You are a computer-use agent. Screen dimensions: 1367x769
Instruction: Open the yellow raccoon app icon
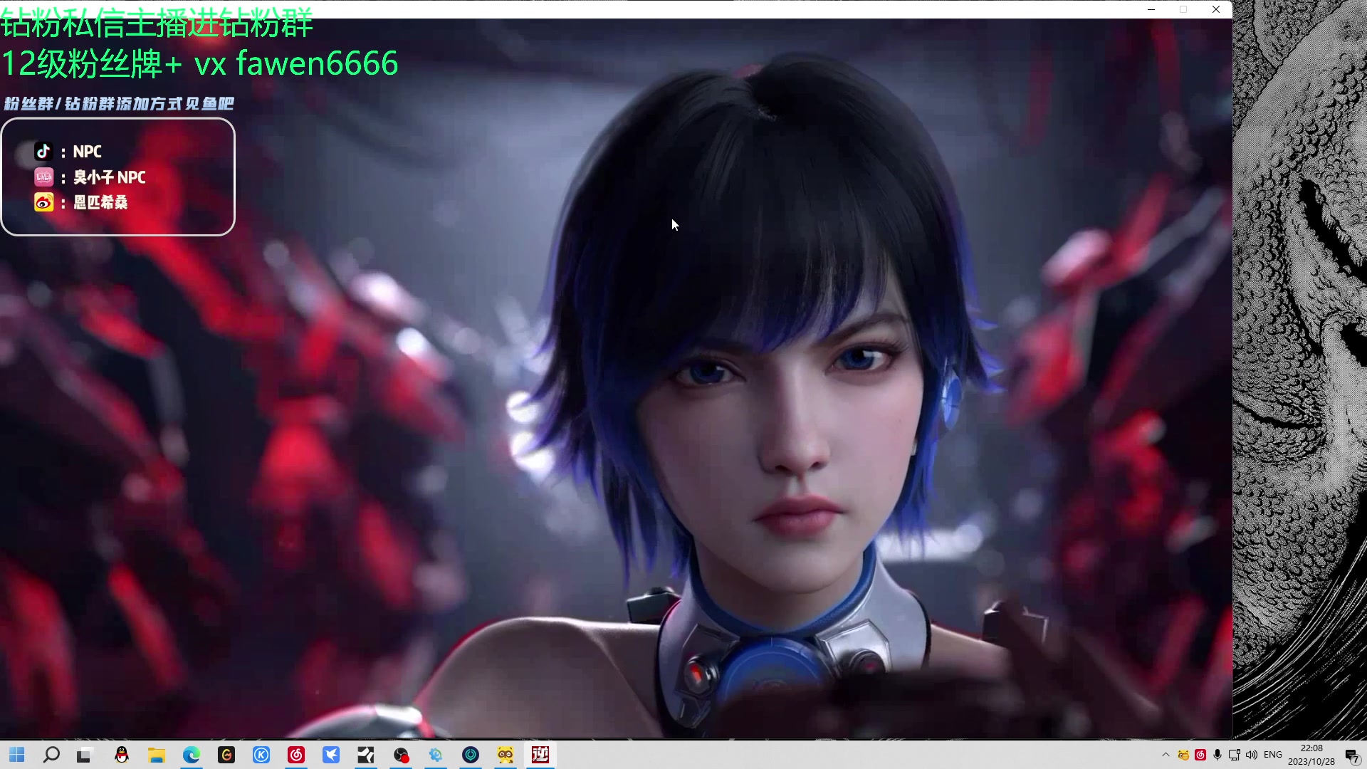[x=506, y=755]
